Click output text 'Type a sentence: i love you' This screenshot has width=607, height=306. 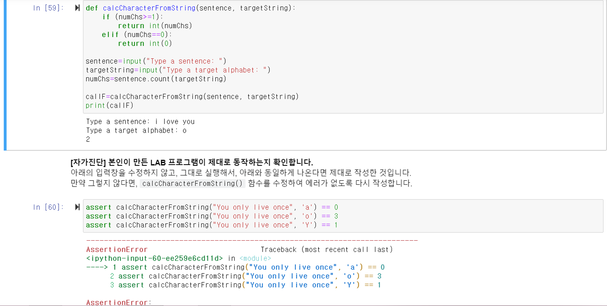pos(140,122)
